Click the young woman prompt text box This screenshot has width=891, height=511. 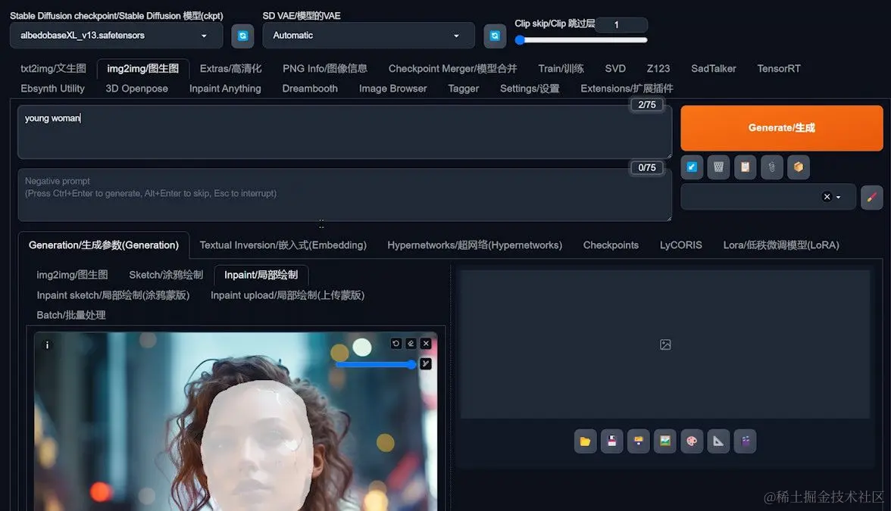[x=344, y=131]
